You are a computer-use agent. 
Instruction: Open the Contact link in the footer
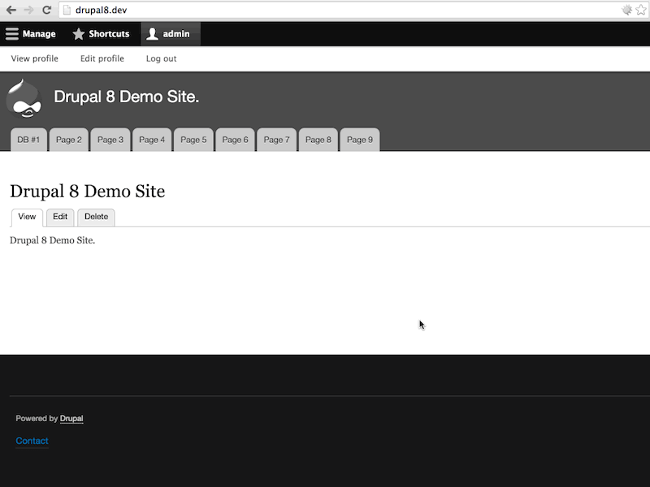(32, 441)
